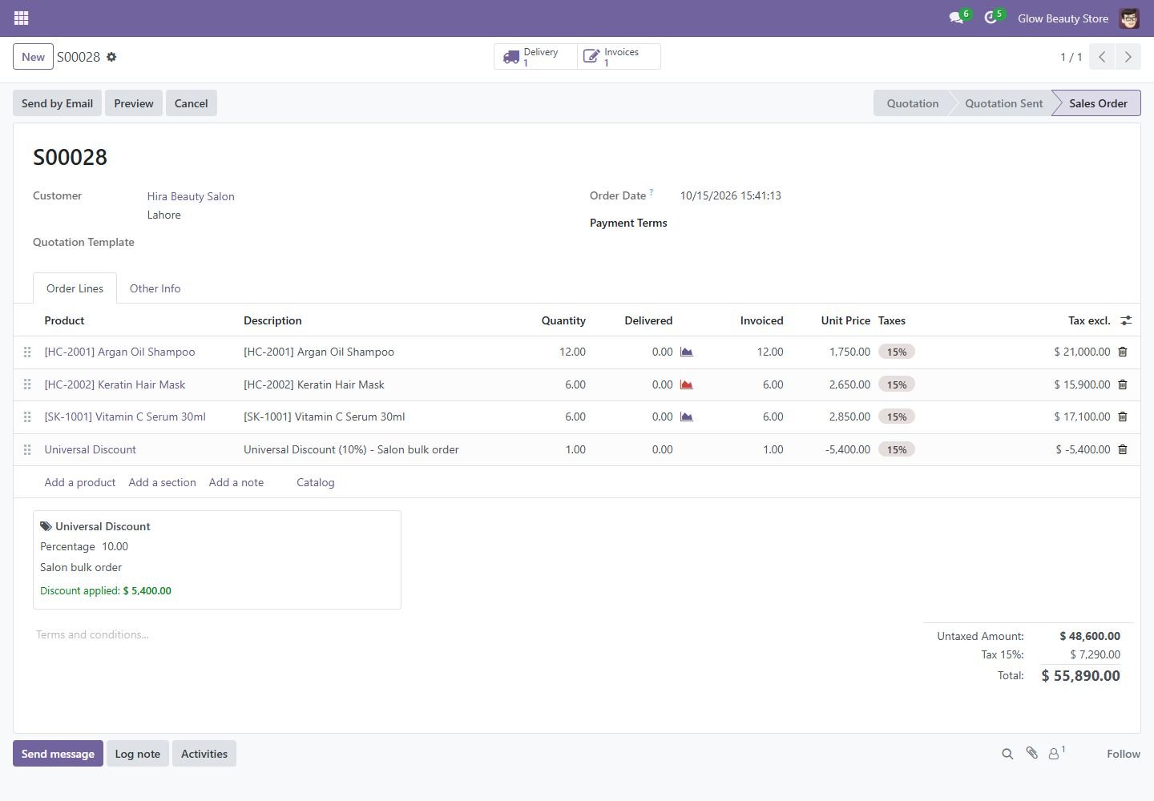
Task: Open the product Catalog link
Action: click(316, 482)
